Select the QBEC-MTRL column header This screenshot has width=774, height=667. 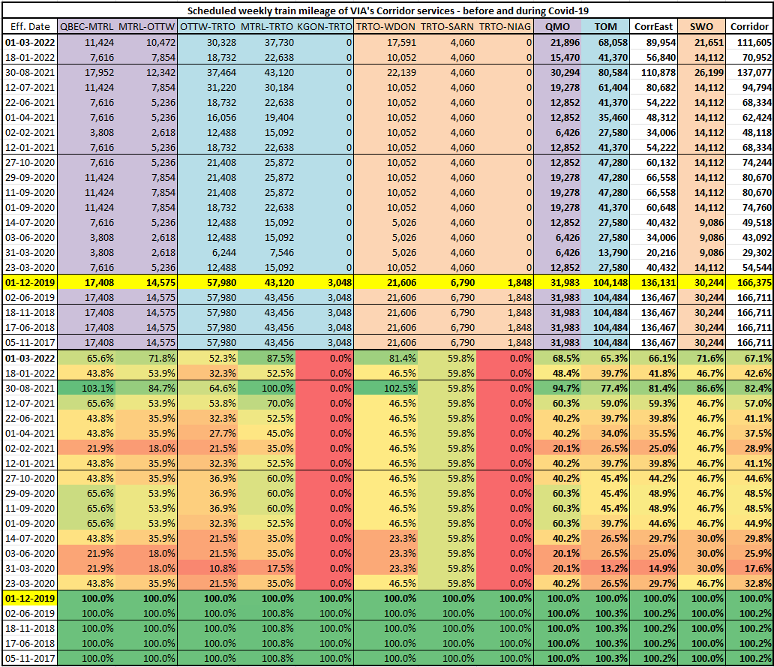pyautogui.click(x=85, y=26)
